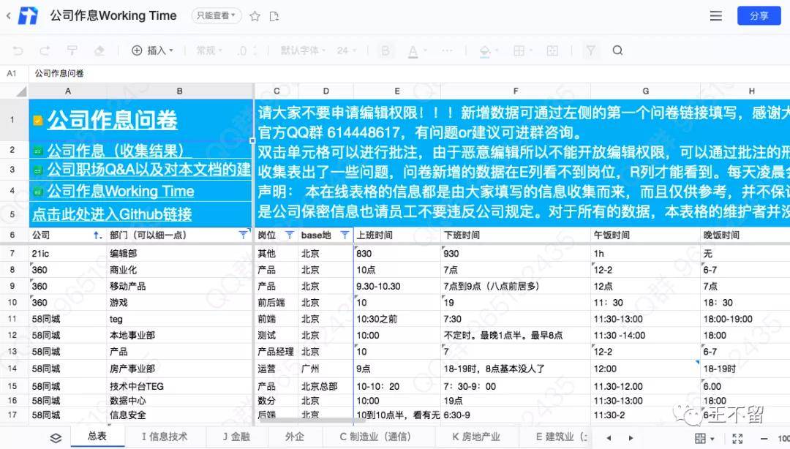Open the 插入 insert dropdown
The image size is (790, 449).
152,50
